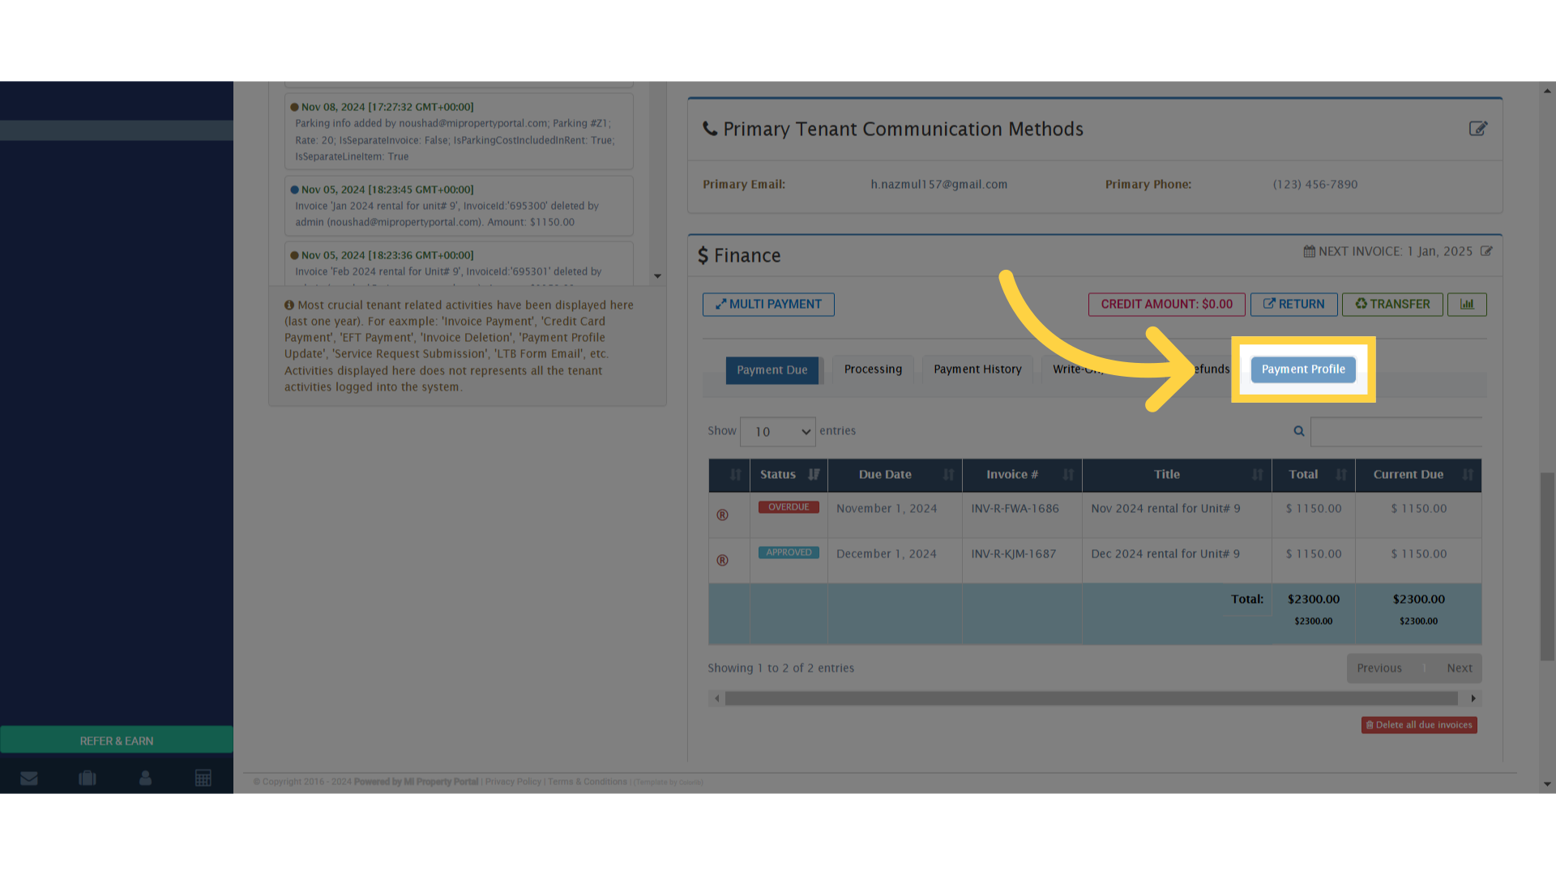Open the user profile icon in sidebar footer

(x=146, y=779)
